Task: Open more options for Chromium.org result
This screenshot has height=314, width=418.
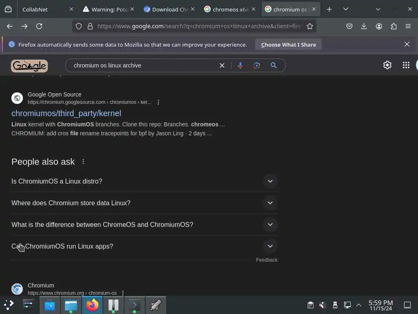Action: tap(122, 293)
